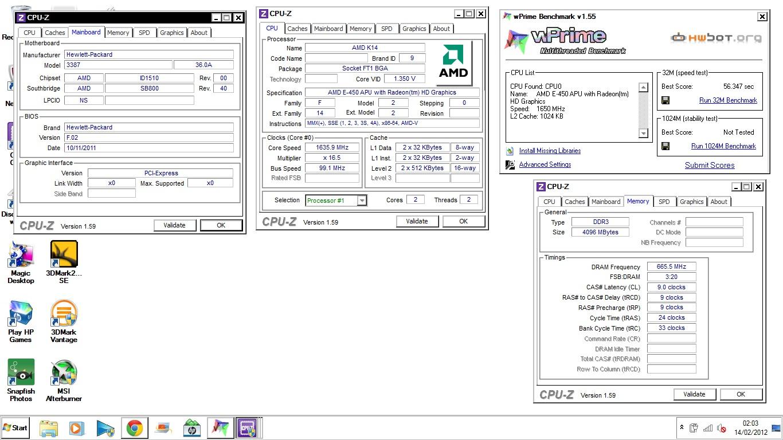
Task: Click the multiplier value x 16.5
Action: pyautogui.click(x=332, y=158)
